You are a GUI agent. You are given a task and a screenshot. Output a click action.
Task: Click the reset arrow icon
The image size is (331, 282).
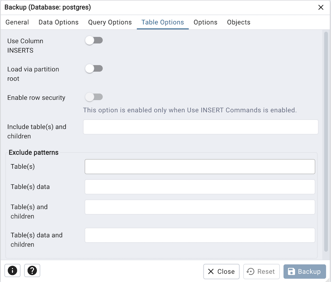[251, 272]
